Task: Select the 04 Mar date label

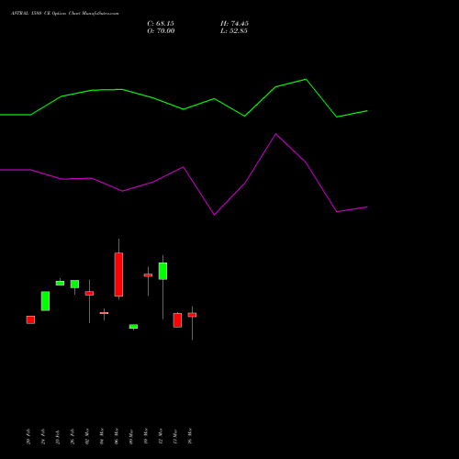Action: pyautogui.click(x=102, y=436)
